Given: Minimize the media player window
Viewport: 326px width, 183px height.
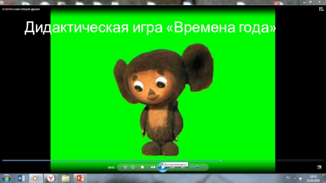Looking at the screenshot, I should coord(304,2).
